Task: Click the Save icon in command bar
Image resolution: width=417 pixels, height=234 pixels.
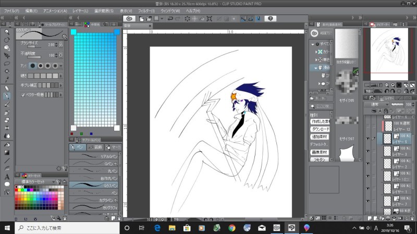Action: coord(157,18)
